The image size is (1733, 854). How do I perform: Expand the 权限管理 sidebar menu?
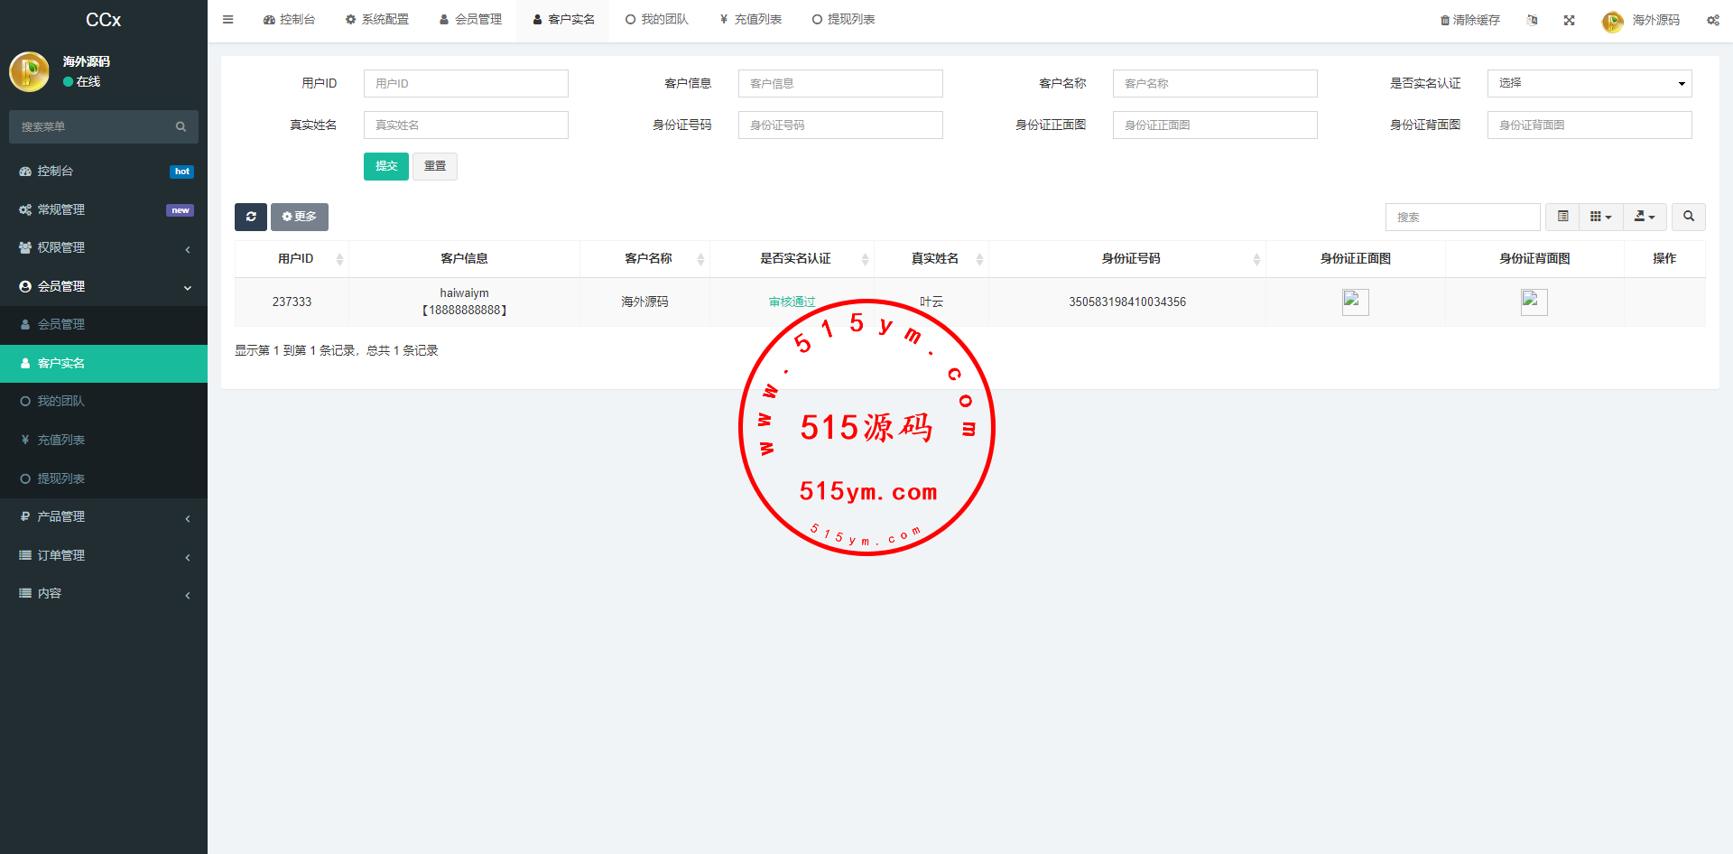pyautogui.click(x=104, y=248)
